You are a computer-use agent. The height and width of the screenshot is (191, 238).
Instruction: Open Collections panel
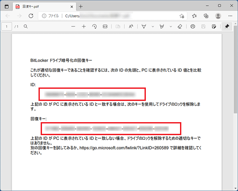(206, 16)
